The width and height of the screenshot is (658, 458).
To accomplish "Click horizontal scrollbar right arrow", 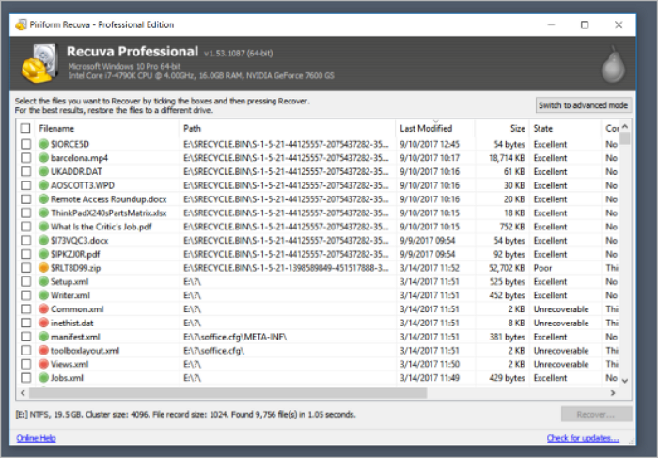I will 613,393.
